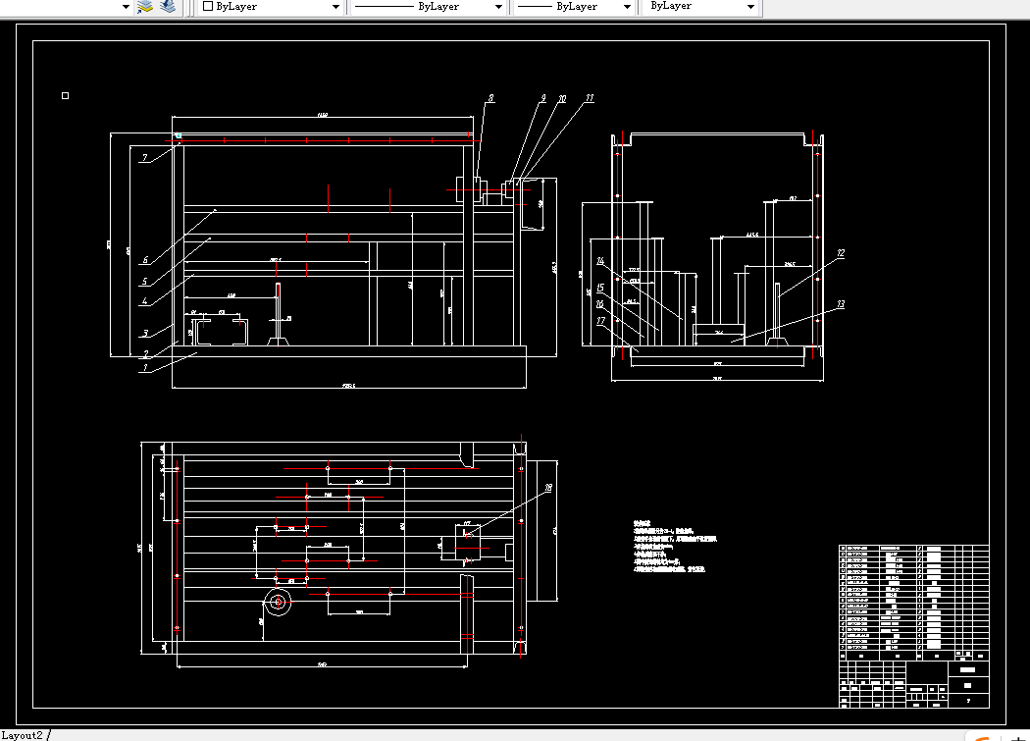Viewport: 1030px width, 741px height.
Task: Click the Make Object's Layer Current icon
Action: [x=144, y=7]
